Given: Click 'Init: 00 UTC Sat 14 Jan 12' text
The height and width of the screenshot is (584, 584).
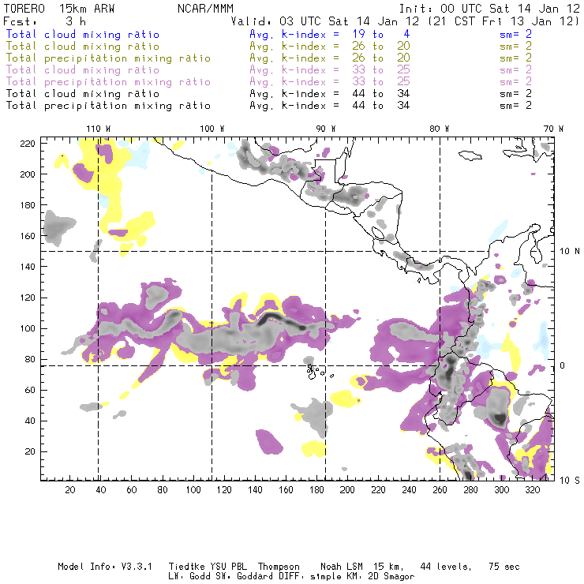Looking at the screenshot, I should point(489,8).
